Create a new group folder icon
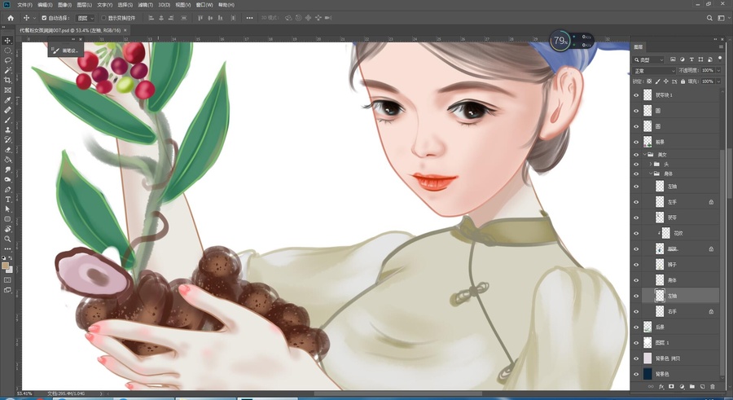This screenshot has height=400, width=733. coord(691,387)
